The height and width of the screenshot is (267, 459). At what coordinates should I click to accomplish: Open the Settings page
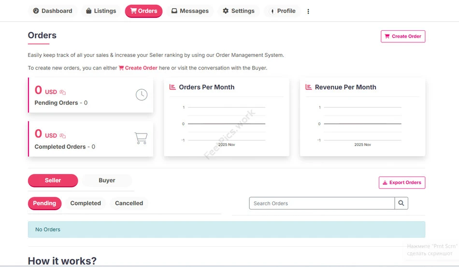click(x=239, y=11)
